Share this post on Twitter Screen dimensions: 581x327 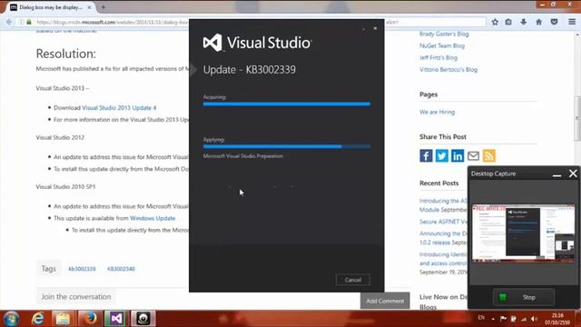[442, 155]
